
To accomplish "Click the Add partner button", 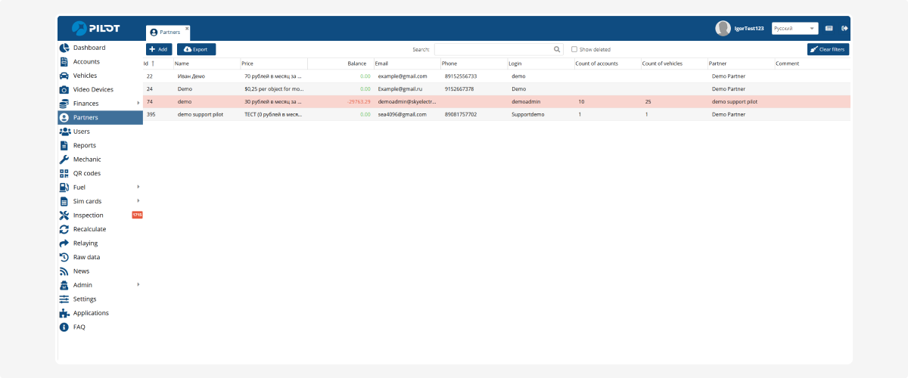I will point(159,49).
